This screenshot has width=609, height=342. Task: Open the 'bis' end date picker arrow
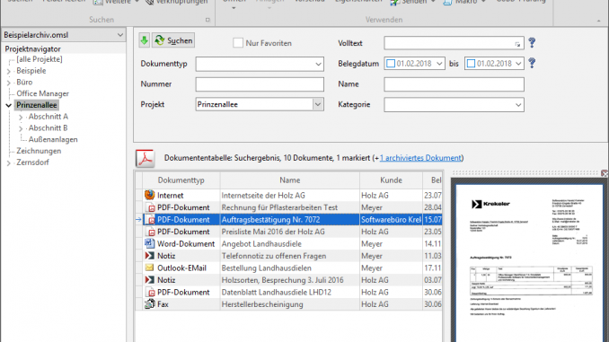tap(518, 63)
